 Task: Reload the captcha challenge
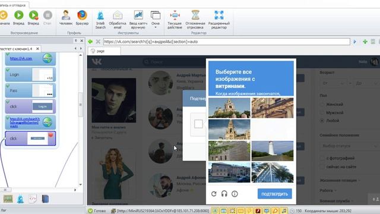coord(214,194)
